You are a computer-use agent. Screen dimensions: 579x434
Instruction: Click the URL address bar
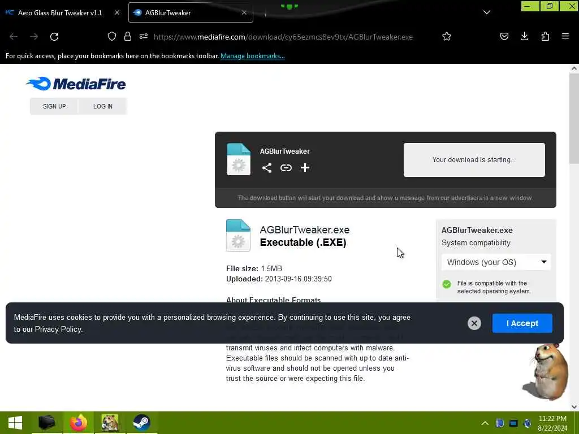click(x=283, y=37)
